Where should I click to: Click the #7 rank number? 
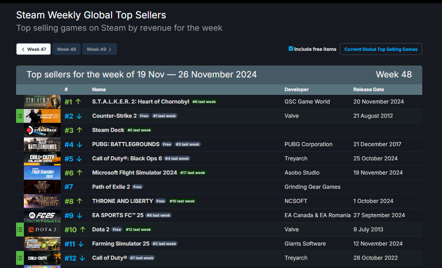69,187
